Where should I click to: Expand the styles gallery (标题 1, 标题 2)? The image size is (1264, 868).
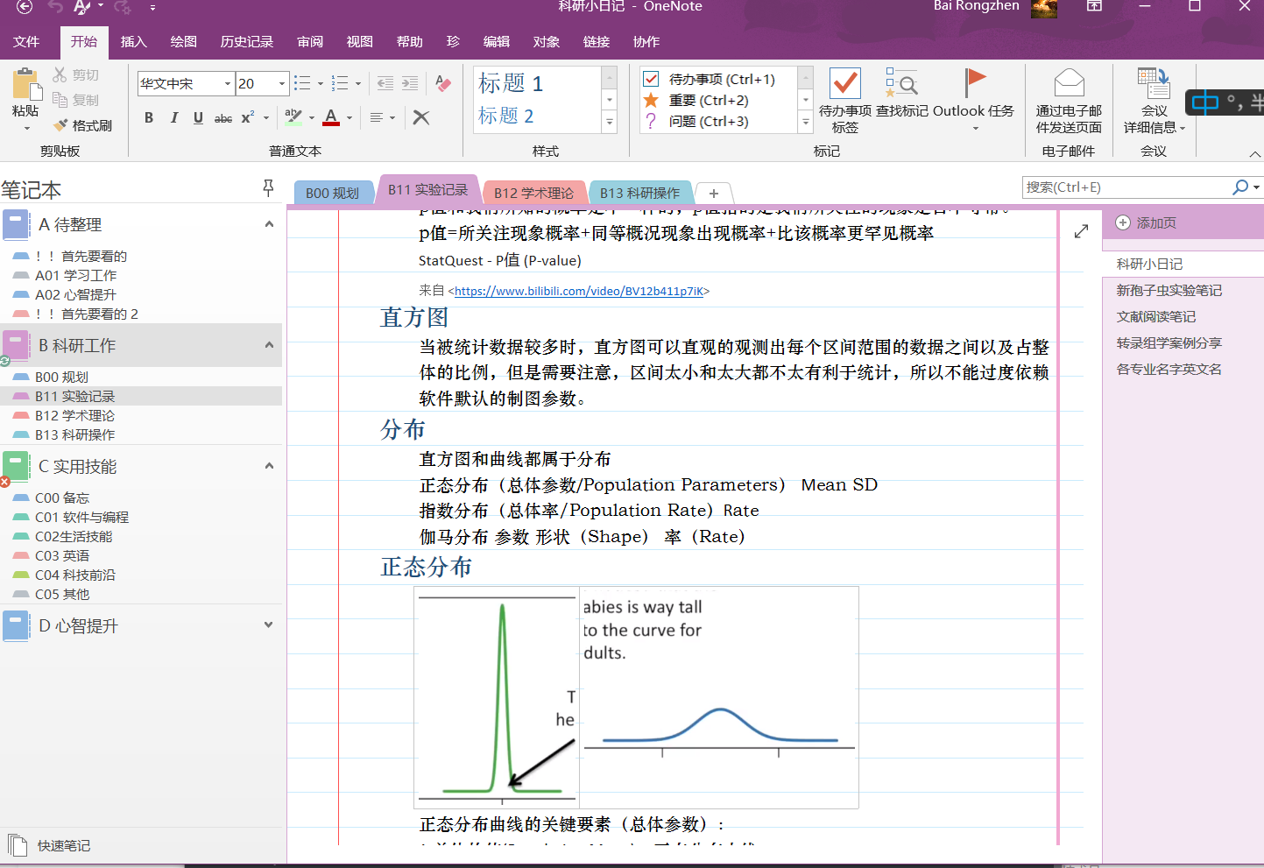point(610,123)
